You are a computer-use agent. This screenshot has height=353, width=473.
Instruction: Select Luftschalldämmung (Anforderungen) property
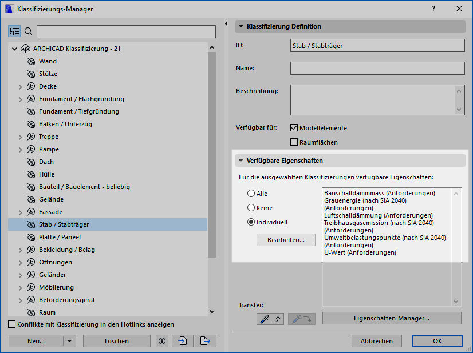(x=379, y=215)
